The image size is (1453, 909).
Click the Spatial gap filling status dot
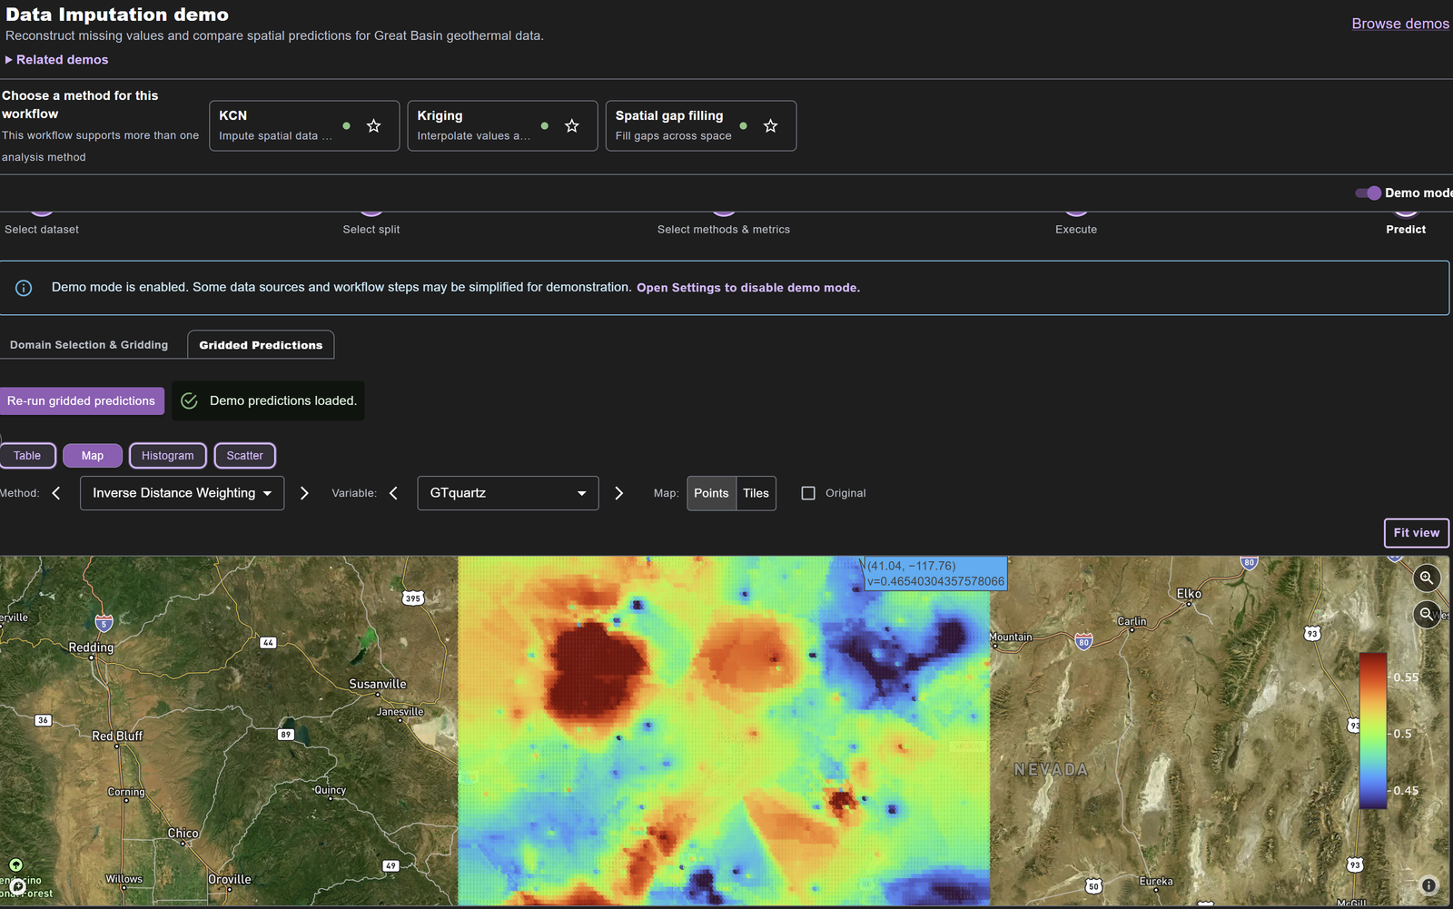click(x=744, y=126)
